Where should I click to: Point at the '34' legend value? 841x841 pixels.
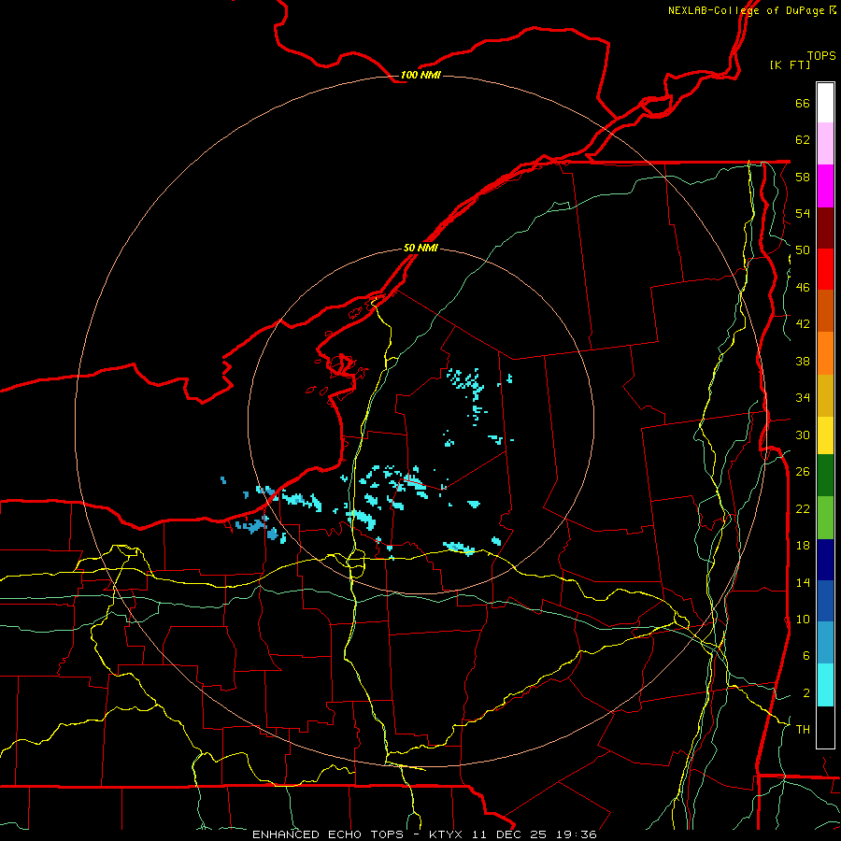(803, 398)
